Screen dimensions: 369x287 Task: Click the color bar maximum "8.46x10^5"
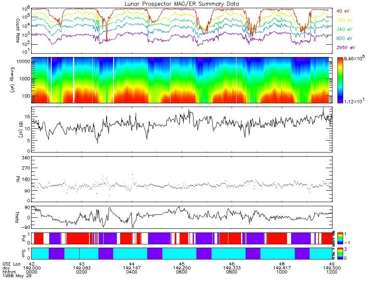point(354,58)
